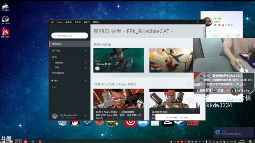Open the 公告 notification popup
This screenshot has height=143, width=255.
tap(233, 133)
